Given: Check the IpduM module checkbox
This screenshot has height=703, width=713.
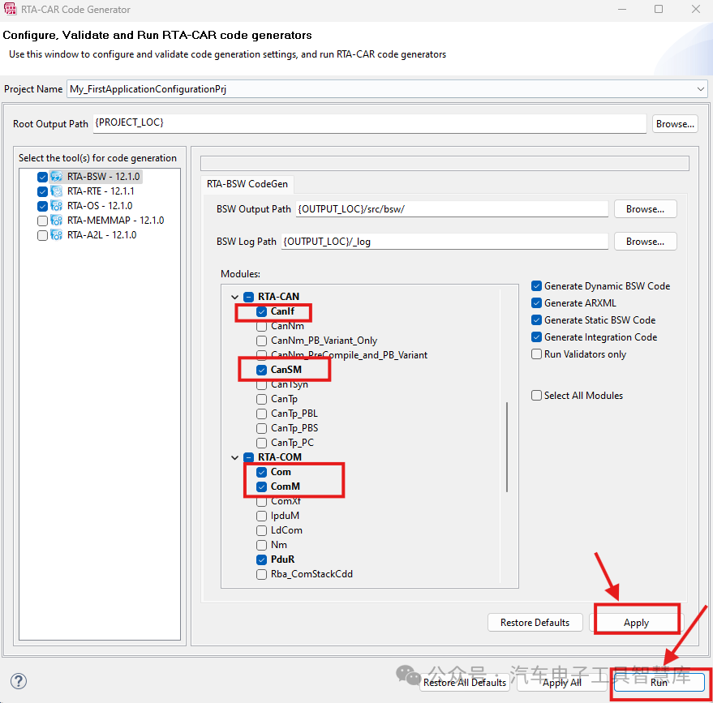Looking at the screenshot, I should point(261,516).
